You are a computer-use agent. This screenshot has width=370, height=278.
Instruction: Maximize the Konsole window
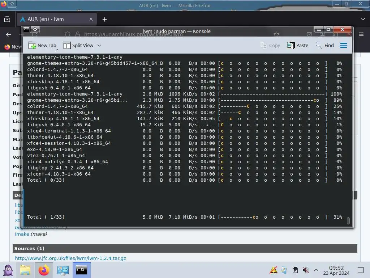328,30
